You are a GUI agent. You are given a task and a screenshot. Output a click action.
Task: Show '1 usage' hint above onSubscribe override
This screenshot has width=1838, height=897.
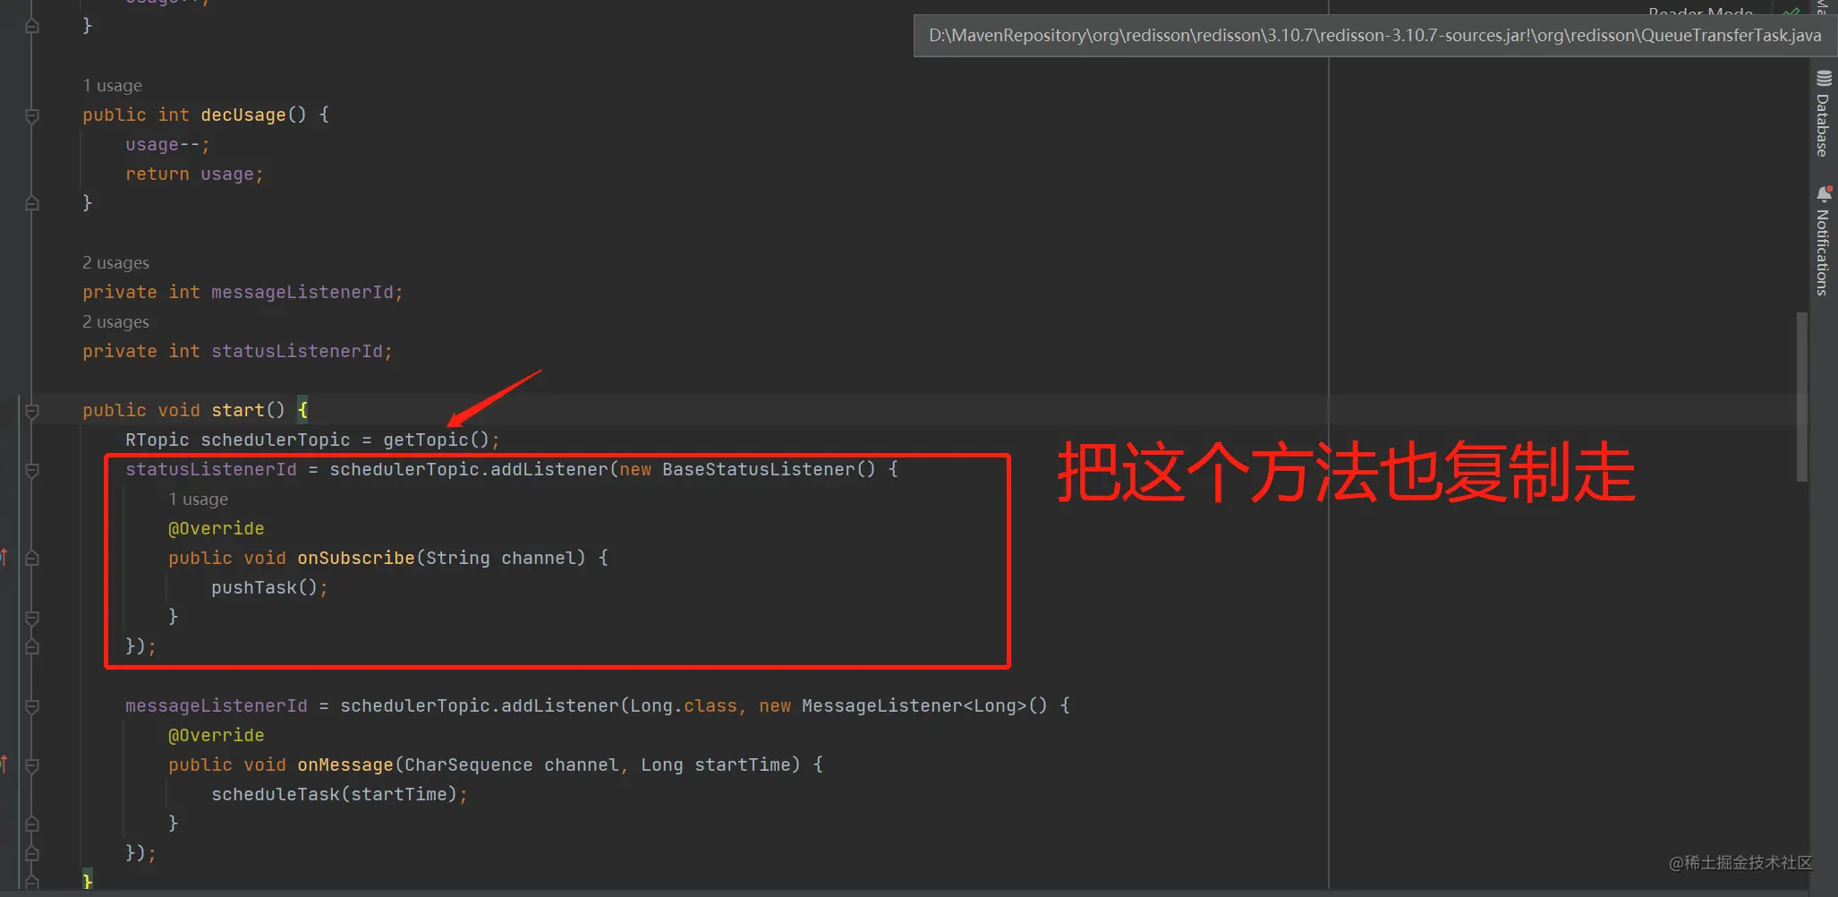(x=199, y=500)
